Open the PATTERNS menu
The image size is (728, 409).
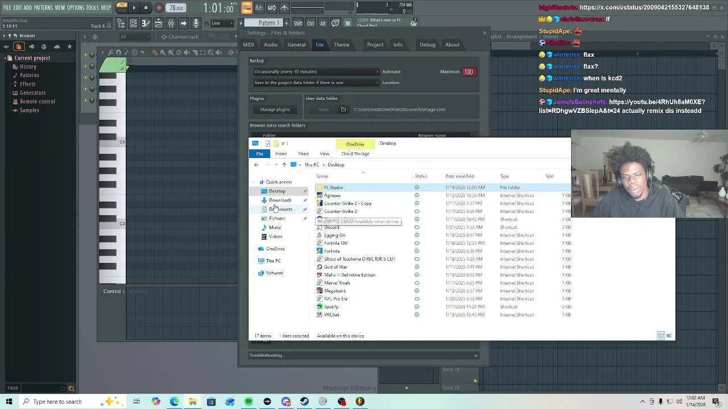pos(43,8)
